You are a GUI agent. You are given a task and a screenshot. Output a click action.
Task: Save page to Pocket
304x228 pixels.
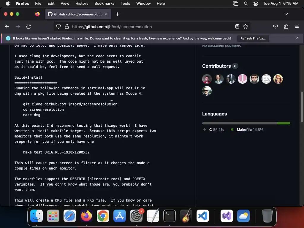tap(275, 26)
